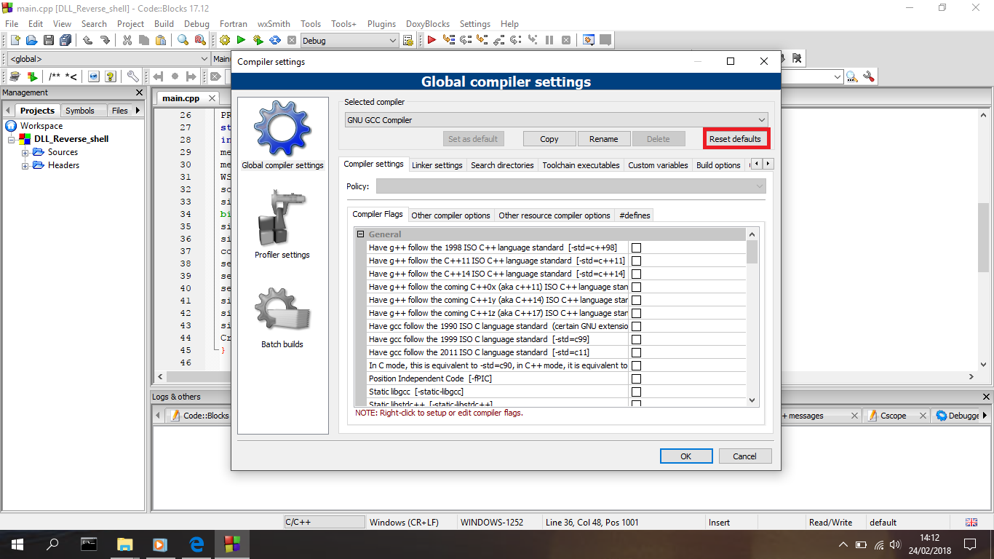Switch to Search directories tab
The image size is (994, 559).
pos(503,165)
